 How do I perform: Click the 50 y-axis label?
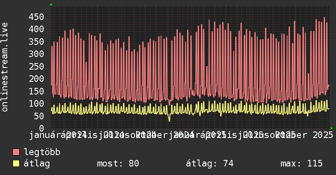point(39,116)
